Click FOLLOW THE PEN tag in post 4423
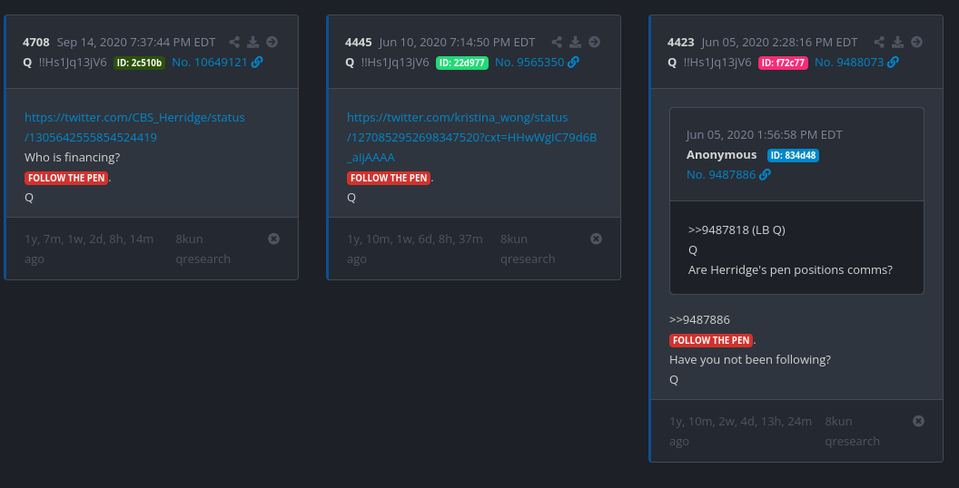This screenshot has width=959, height=488. coord(711,341)
